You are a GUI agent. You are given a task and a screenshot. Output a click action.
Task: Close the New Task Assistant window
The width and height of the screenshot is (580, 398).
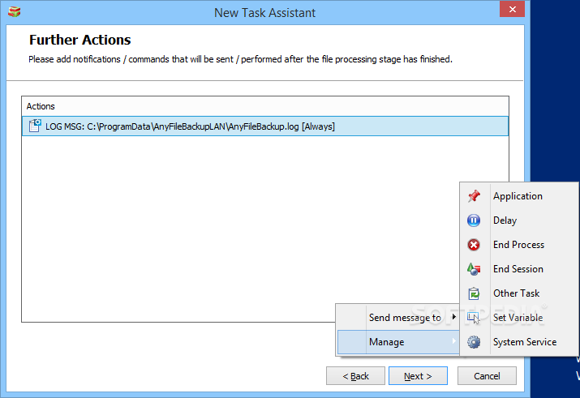coord(512,9)
